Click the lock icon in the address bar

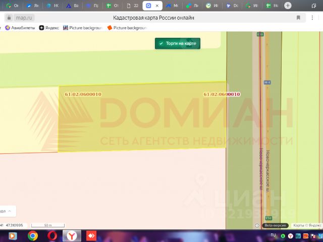[x=9, y=18]
